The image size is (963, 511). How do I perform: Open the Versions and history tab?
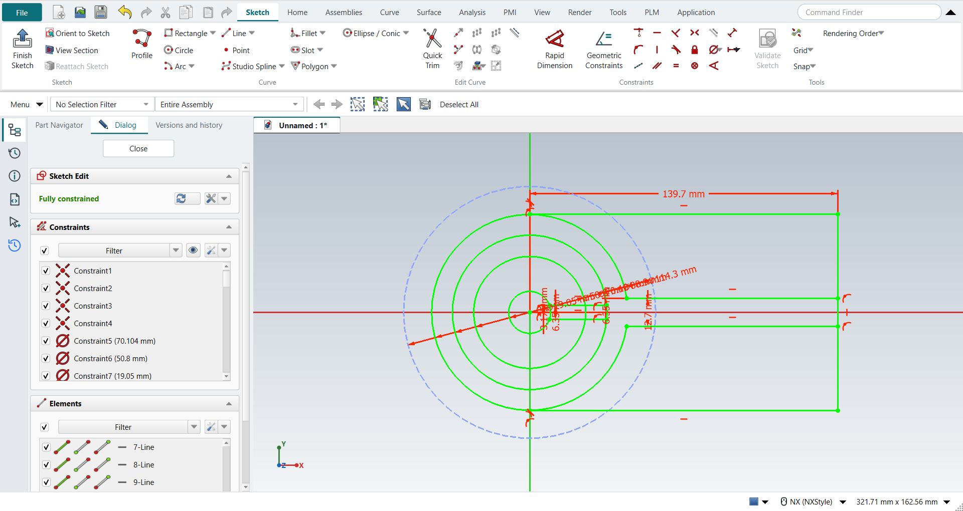click(x=189, y=125)
